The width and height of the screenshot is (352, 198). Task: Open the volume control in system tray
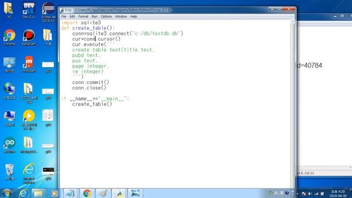(x=310, y=194)
